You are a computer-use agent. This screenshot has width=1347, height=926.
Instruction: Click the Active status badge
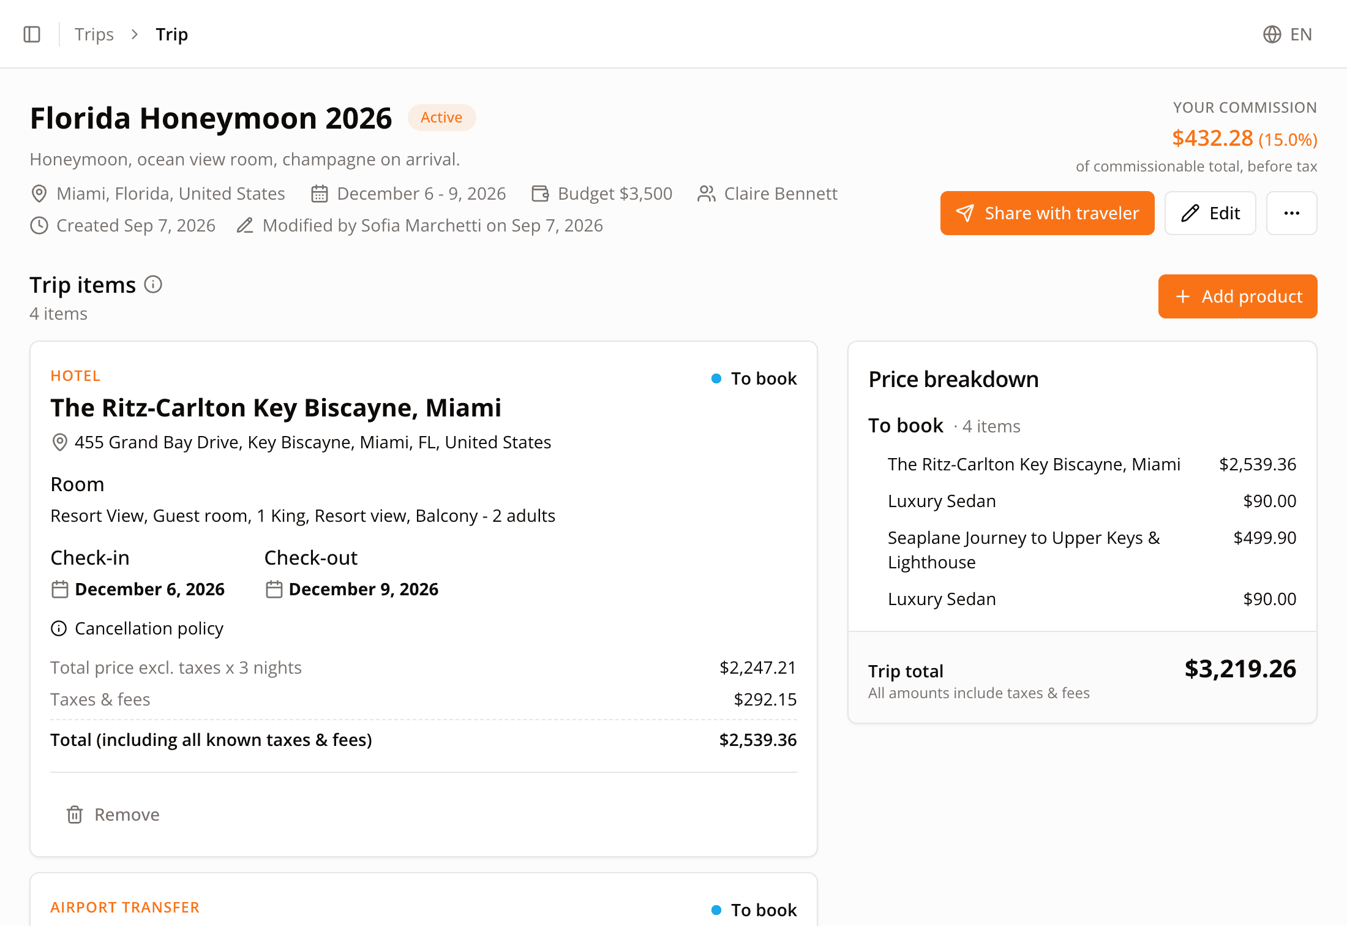pos(441,118)
